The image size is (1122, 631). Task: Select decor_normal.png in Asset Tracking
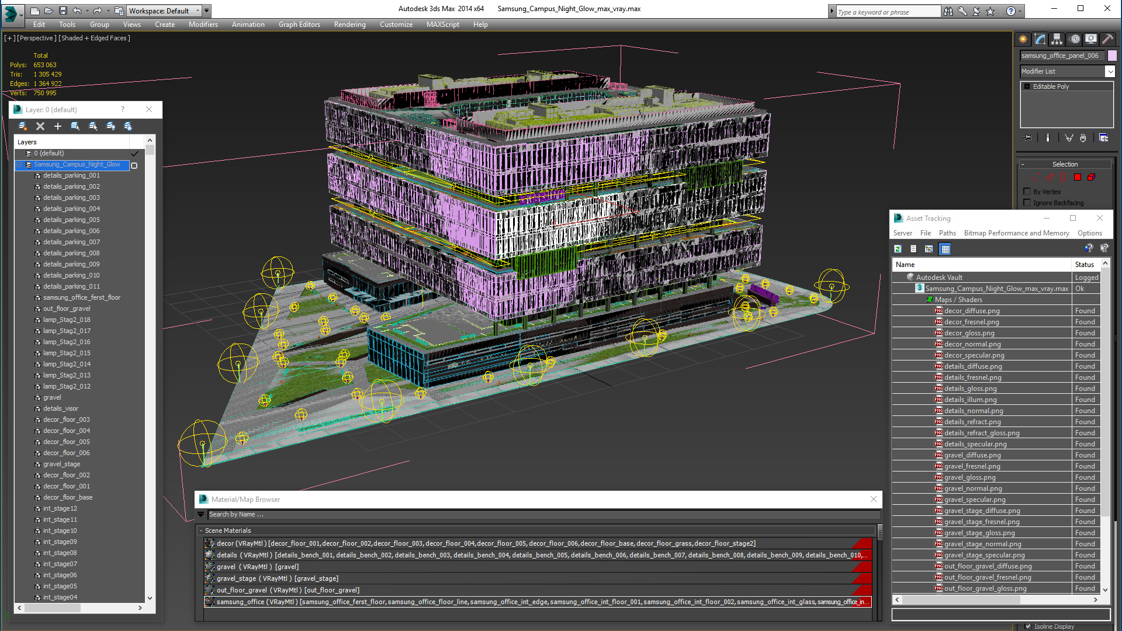(x=972, y=344)
